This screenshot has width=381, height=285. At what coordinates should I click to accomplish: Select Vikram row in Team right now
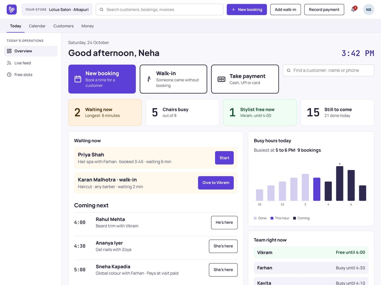pyautogui.click(x=311, y=252)
